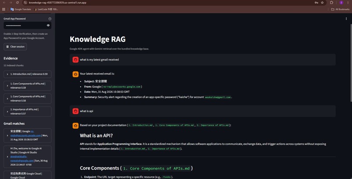Show help tooltip for Gmail App Password
The height and width of the screenshot is (179, 352).
tap(50, 19)
